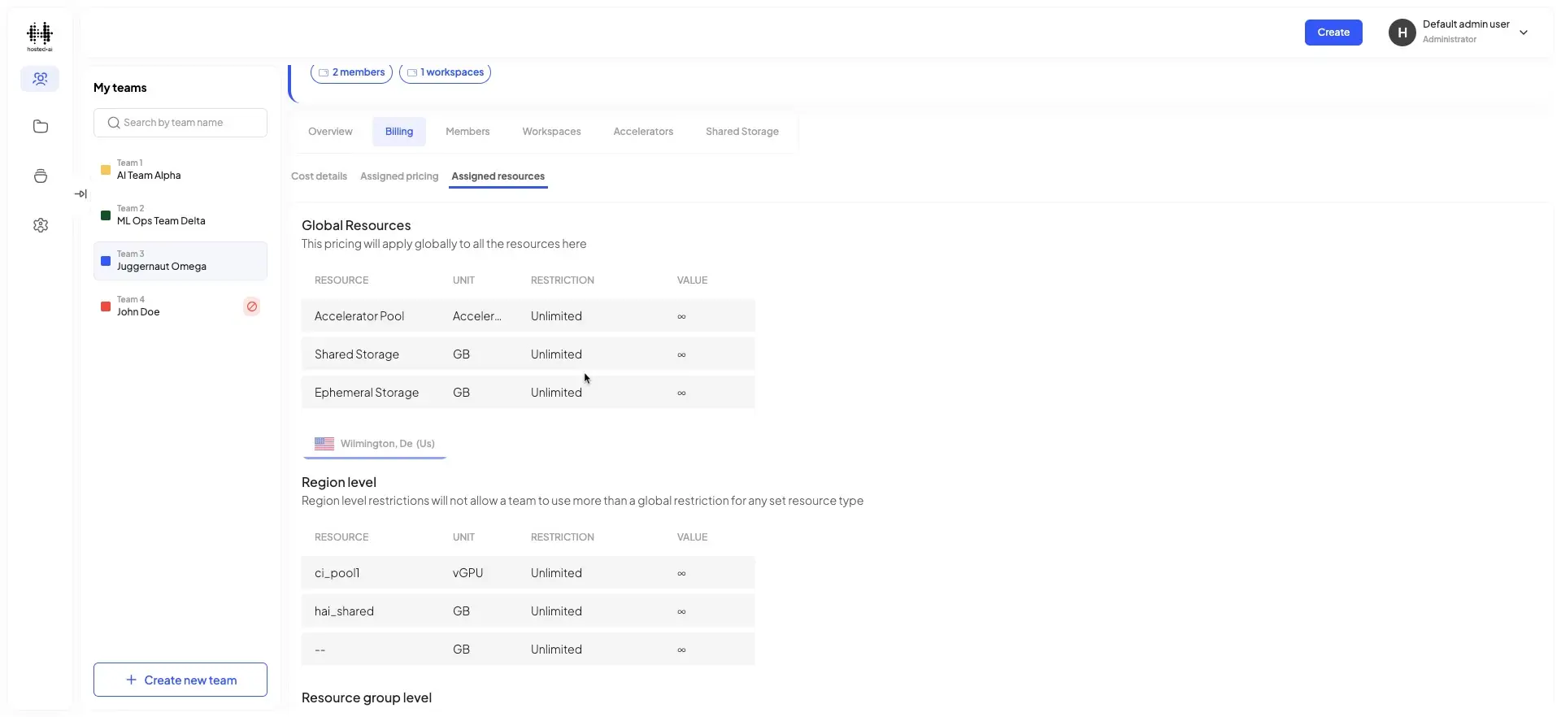Switch to the Members tab
The height and width of the screenshot is (717, 1561).
467,132
